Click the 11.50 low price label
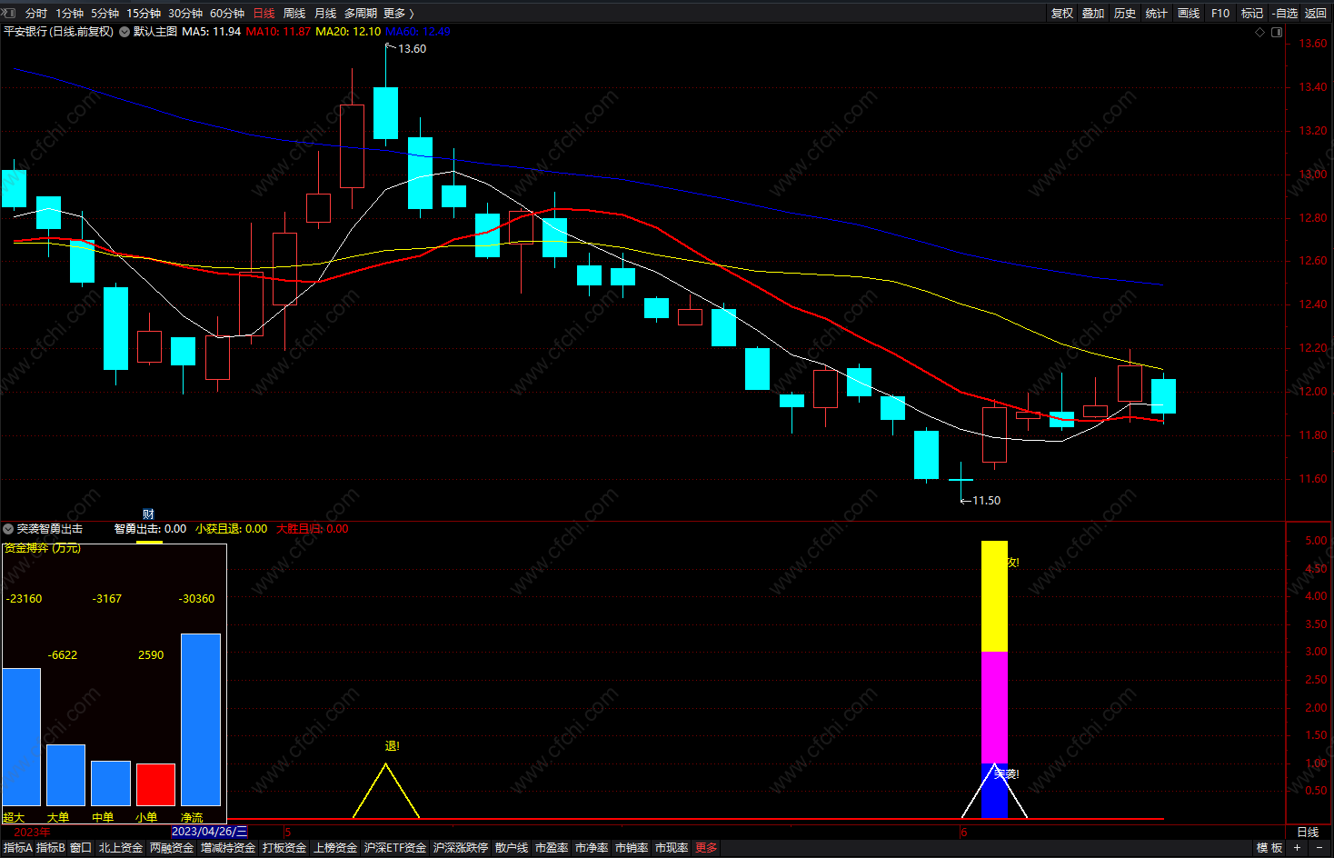 pos(987,501)
